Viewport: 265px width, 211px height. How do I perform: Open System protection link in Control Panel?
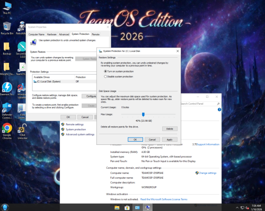(x=76, y=130)
